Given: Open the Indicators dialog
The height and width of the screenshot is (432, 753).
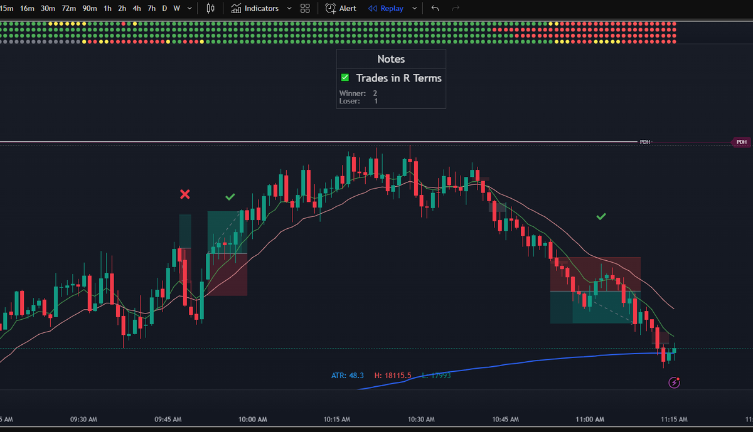Looking at the screenshot, I should [x=255, y=8].
